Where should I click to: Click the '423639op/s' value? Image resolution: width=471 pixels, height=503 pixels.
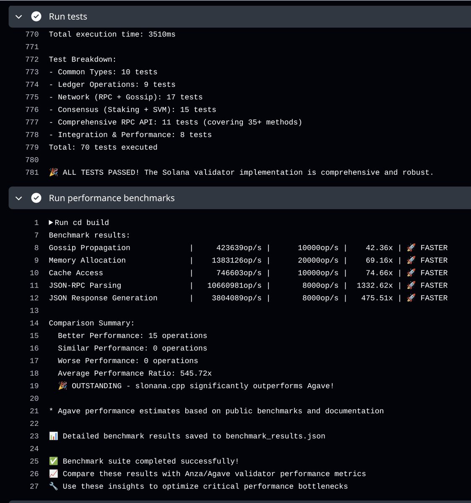pos(239,248)
